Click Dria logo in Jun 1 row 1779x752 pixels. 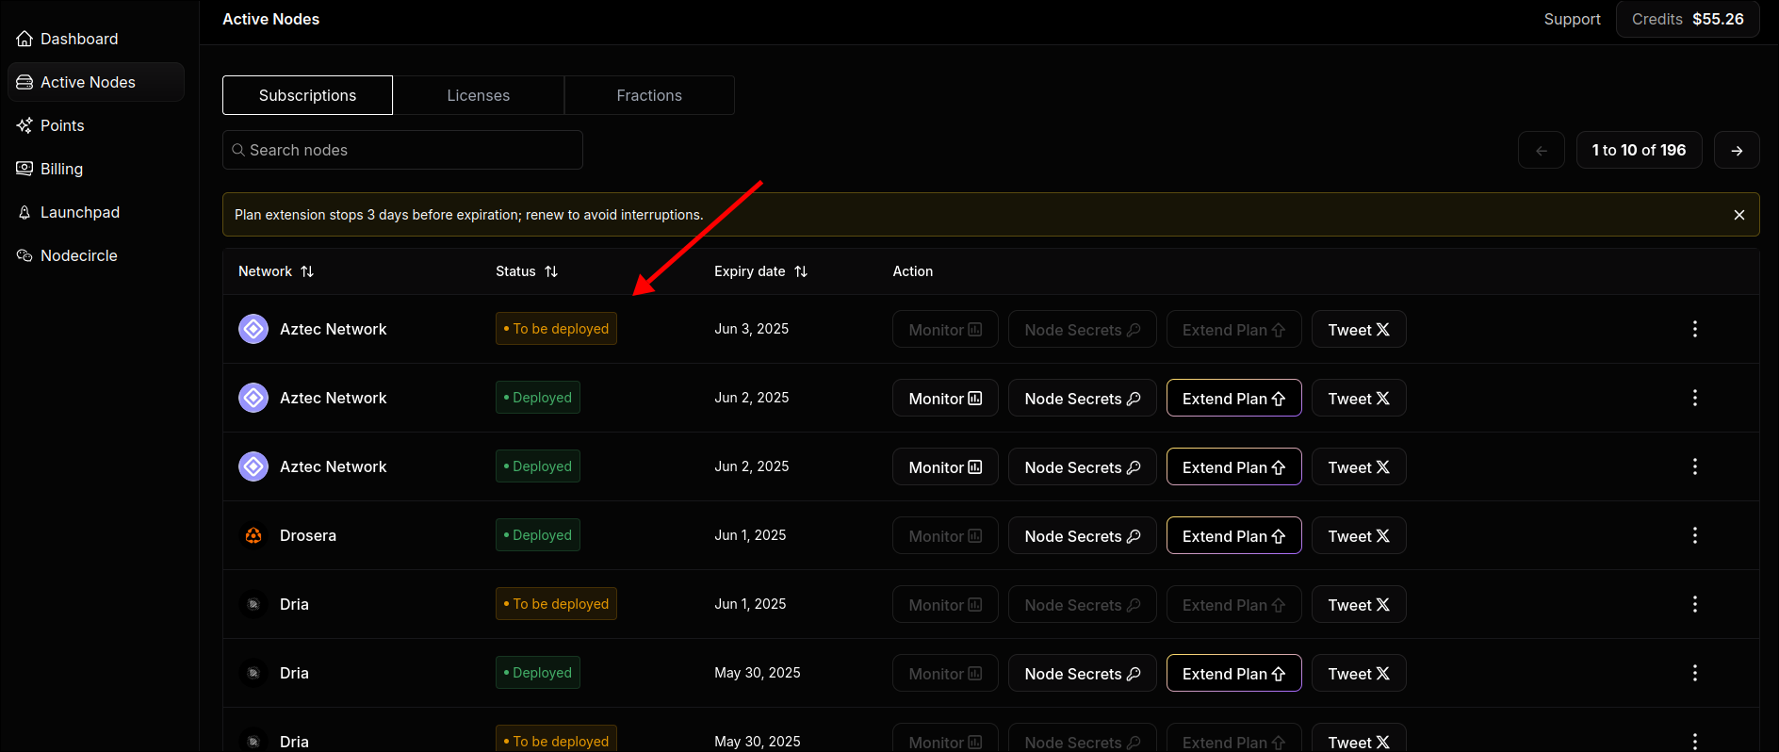(253, 604)
